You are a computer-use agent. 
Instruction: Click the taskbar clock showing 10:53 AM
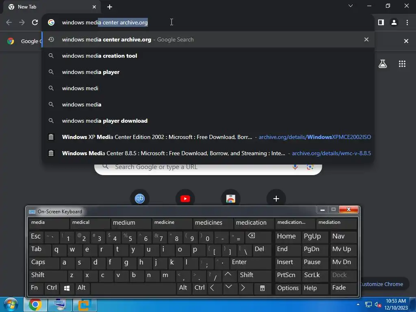click(396, 304)
